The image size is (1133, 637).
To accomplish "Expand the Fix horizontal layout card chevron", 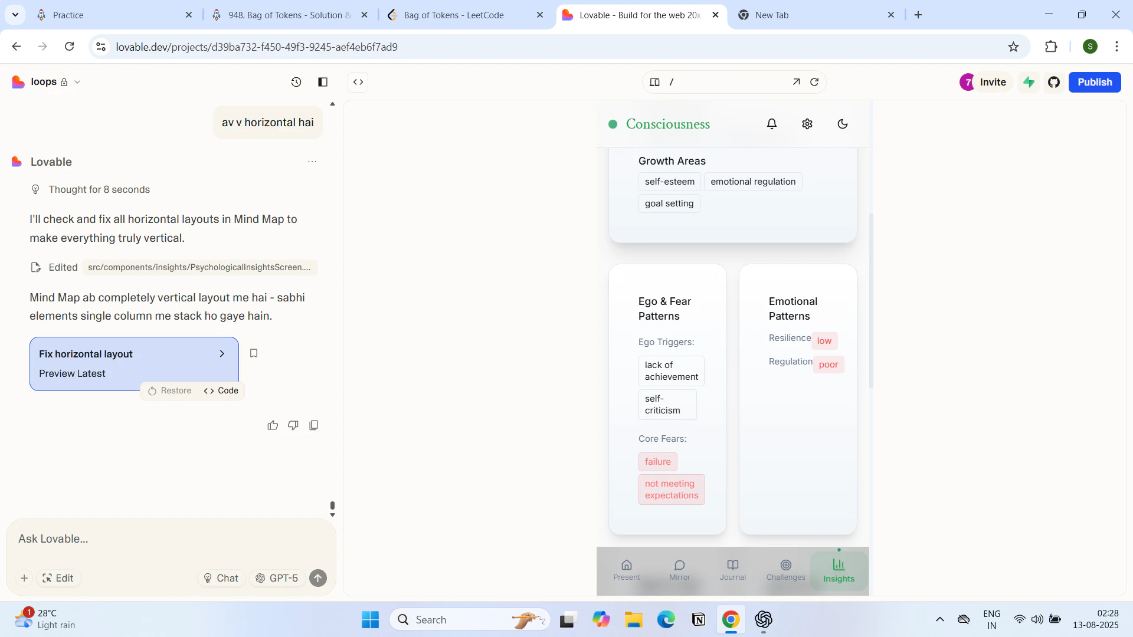I will (222, 354).
